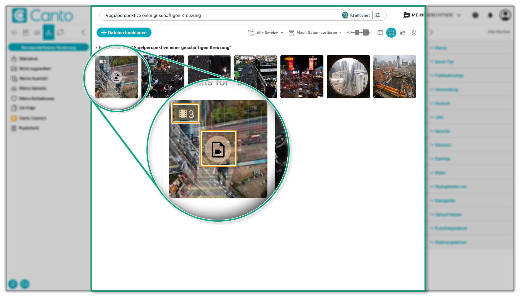Open the search filter settings icon

[378, 15]
